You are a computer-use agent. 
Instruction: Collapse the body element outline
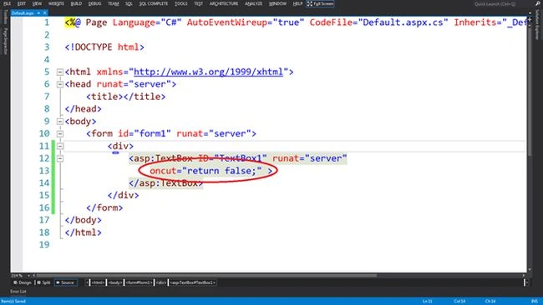[x=60, y=121]
